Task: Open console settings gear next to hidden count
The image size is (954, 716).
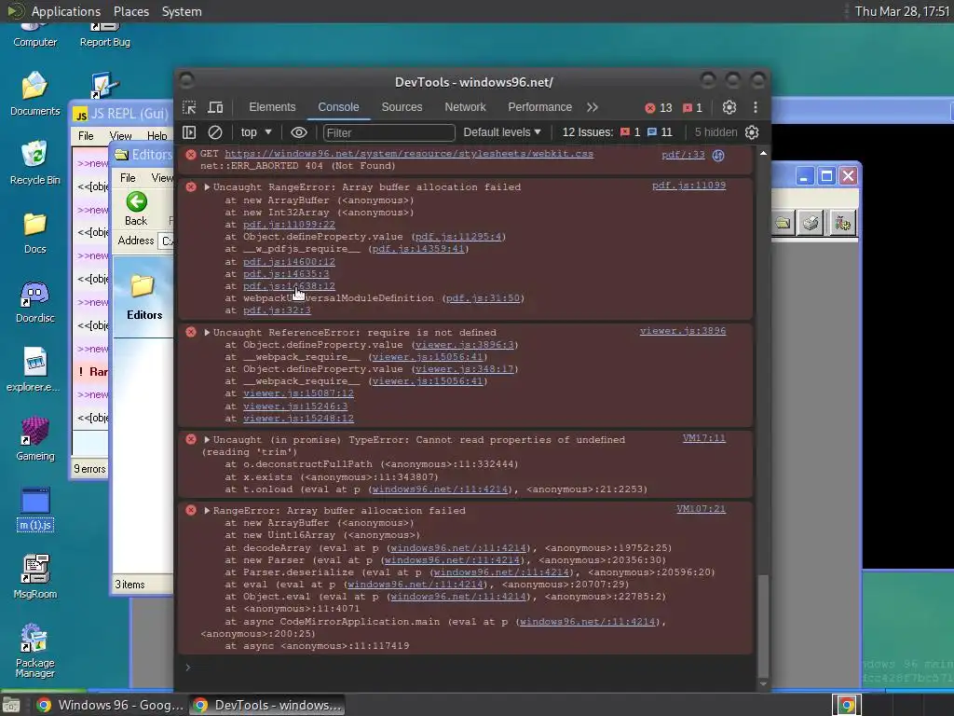Action: 752,132
